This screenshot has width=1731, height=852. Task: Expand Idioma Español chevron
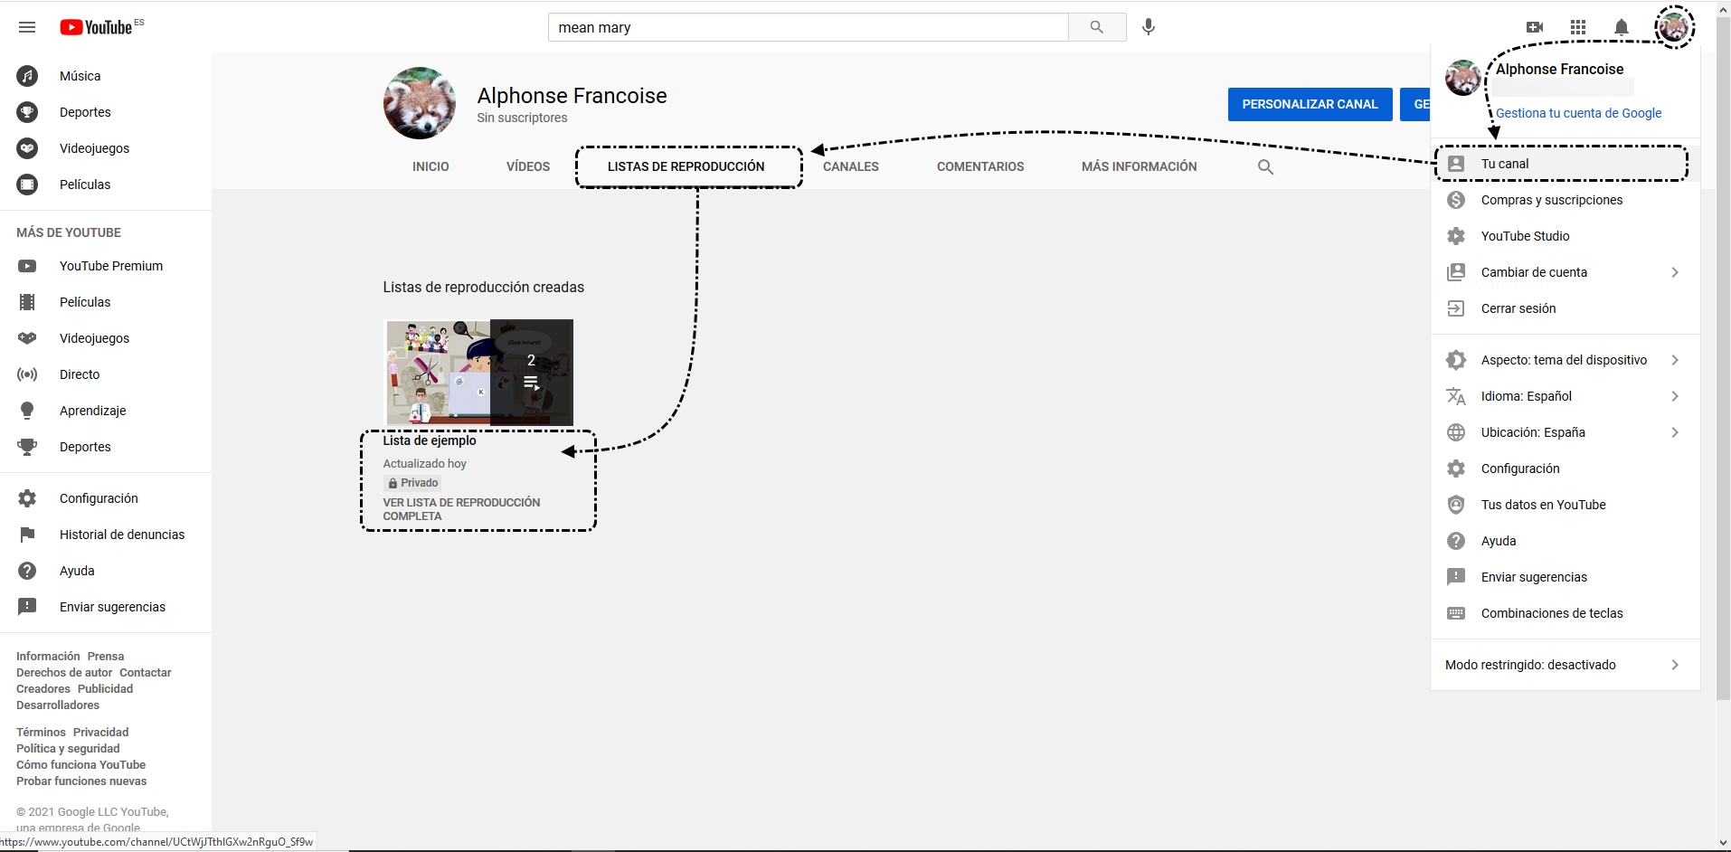(x=1675, y=396)
